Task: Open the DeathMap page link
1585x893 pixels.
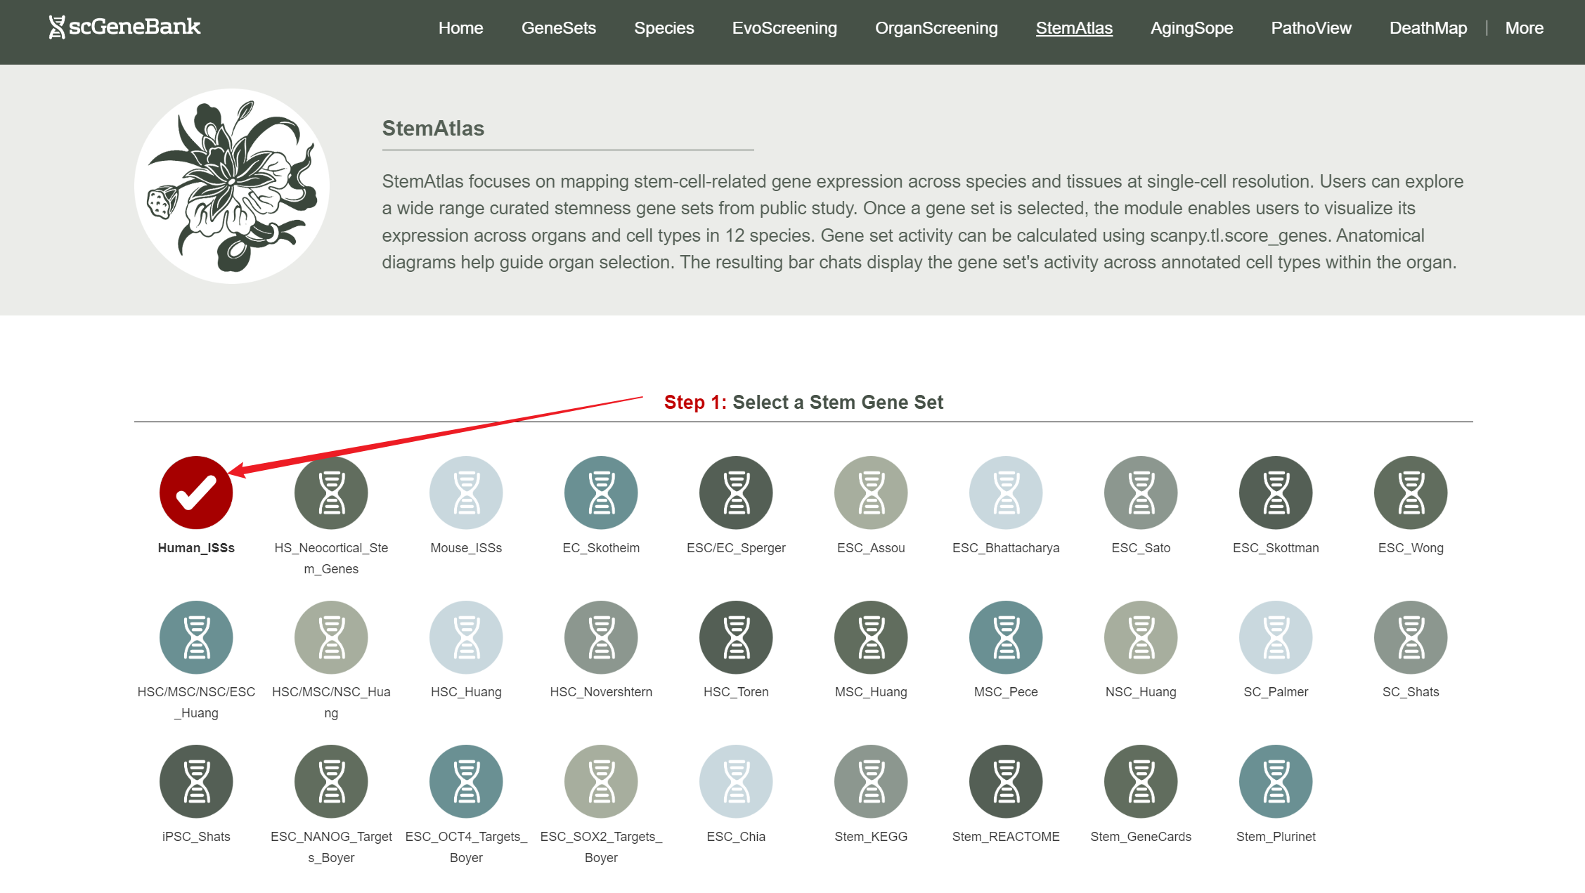Action: 1428,28
